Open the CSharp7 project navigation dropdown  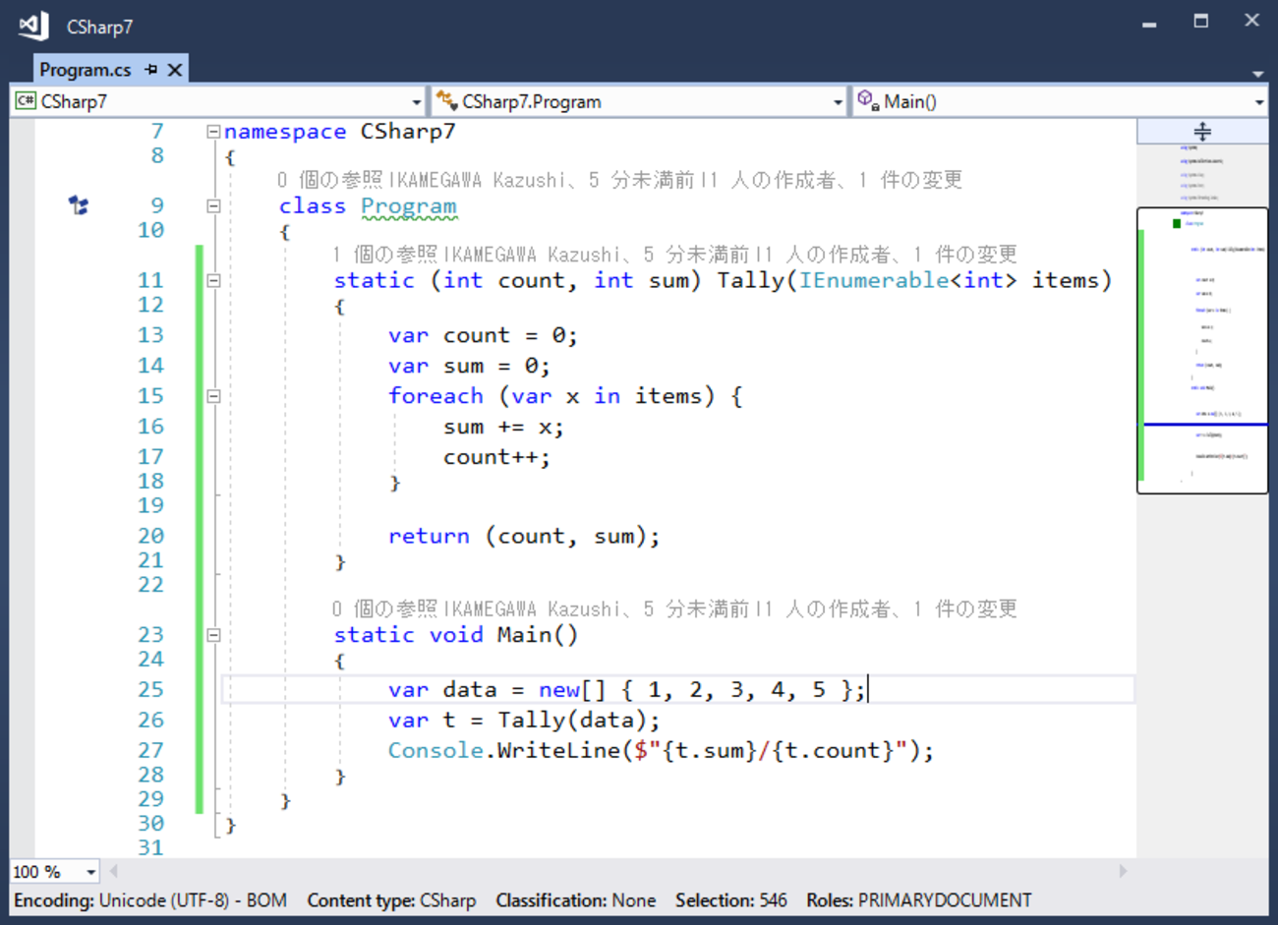(x=416, y=102)
